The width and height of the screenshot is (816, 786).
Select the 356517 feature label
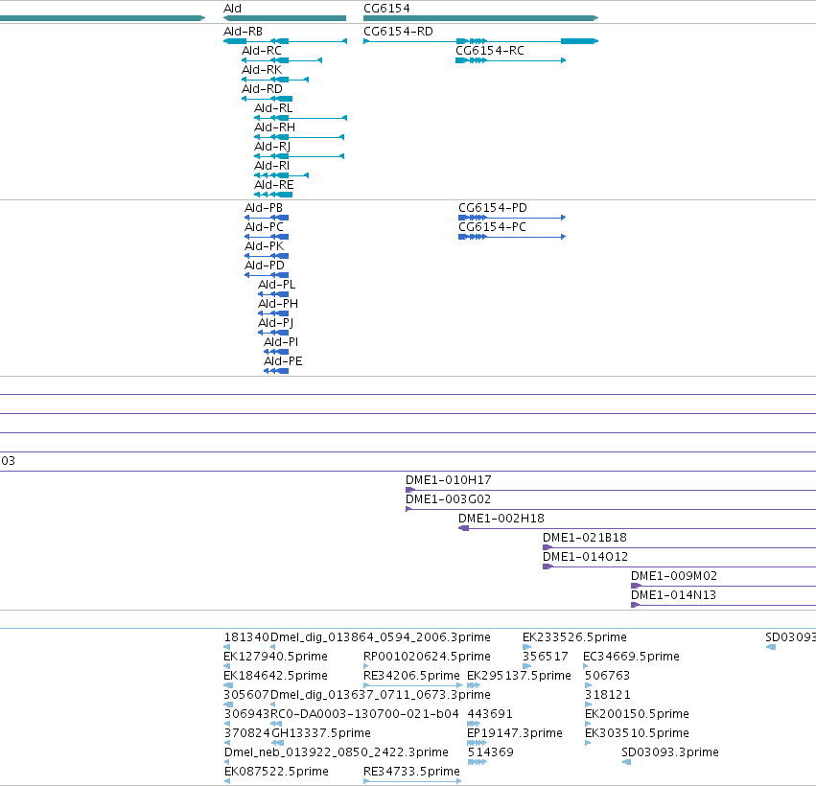(545, 656)
